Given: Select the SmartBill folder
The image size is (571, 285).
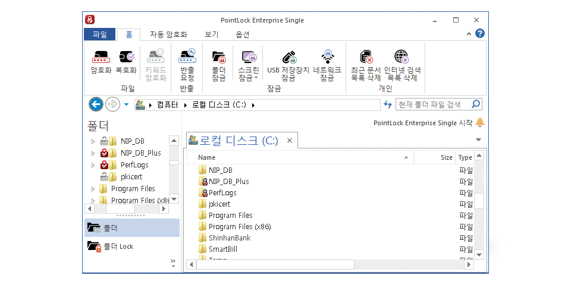Looking at the screenshot, I should click(218, 249).
